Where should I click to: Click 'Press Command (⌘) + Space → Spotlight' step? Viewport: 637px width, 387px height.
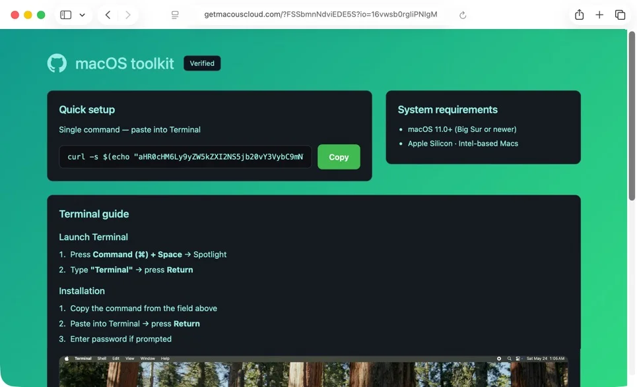pos(149,254)
